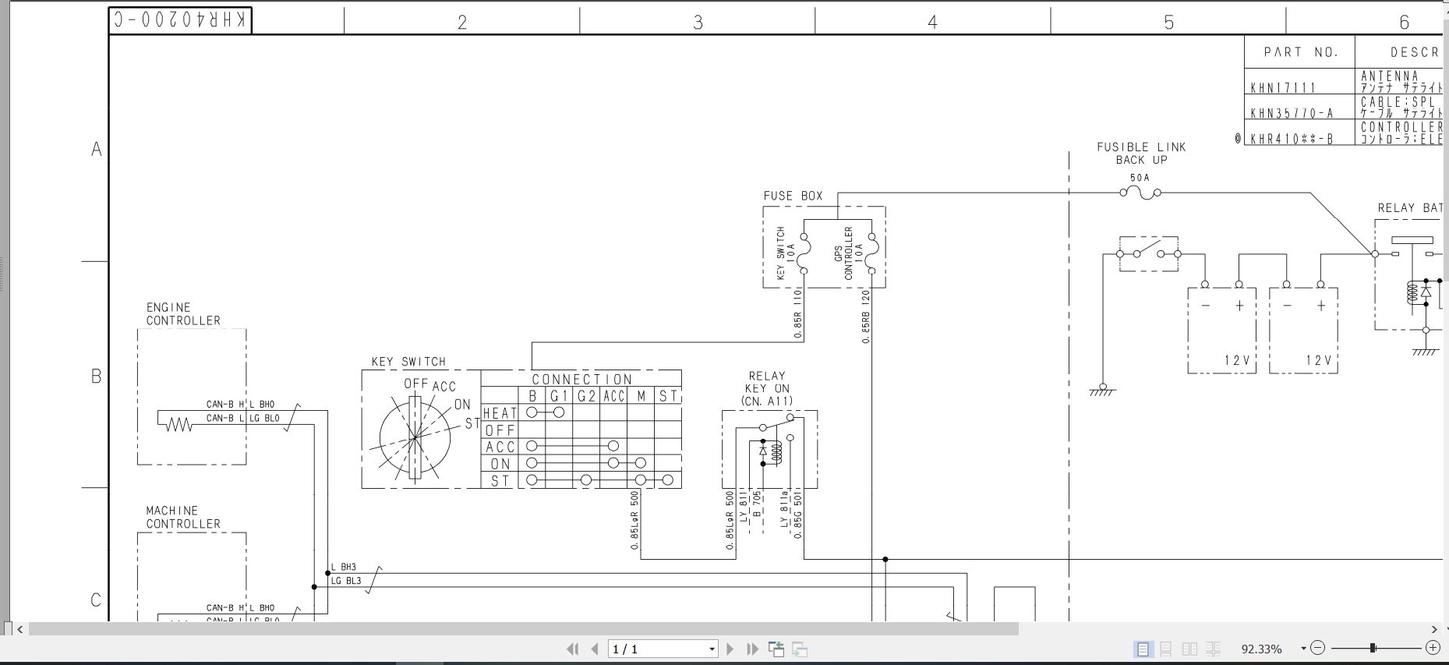Click the PART NO. header cell

[1300, 52]
